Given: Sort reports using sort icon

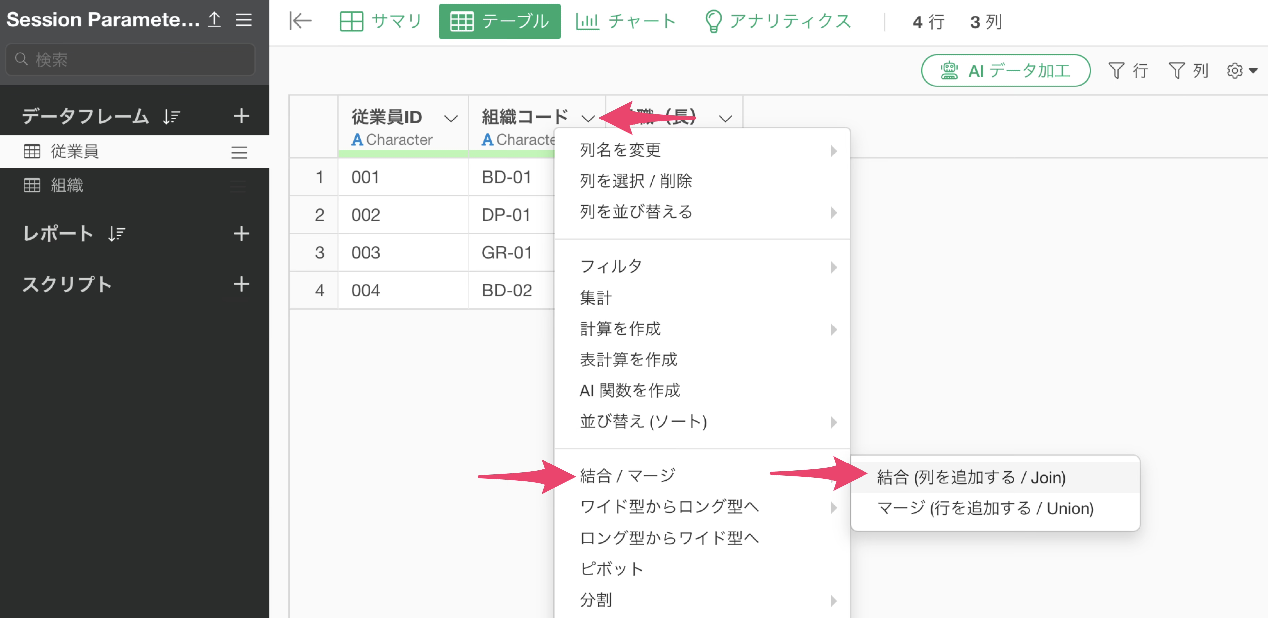Looking at the screenshot, I should [117, 233].
